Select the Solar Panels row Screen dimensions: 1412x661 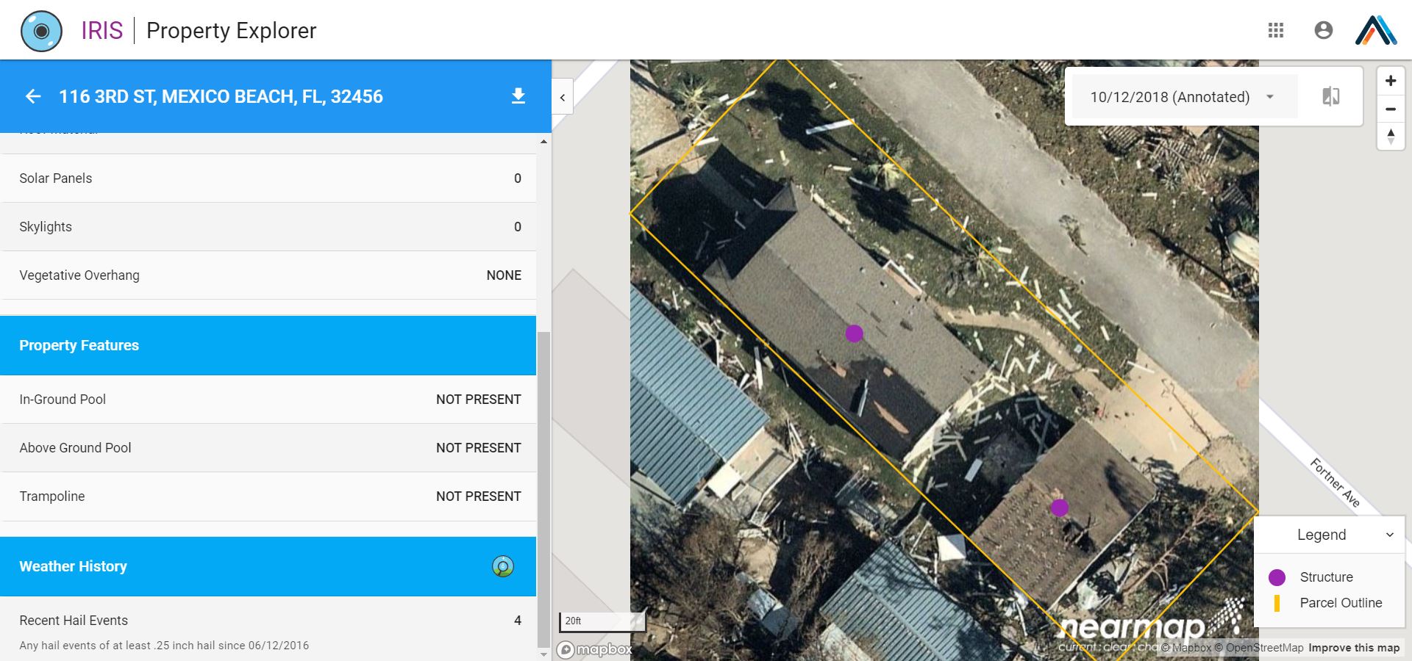(x=268, y=178)
